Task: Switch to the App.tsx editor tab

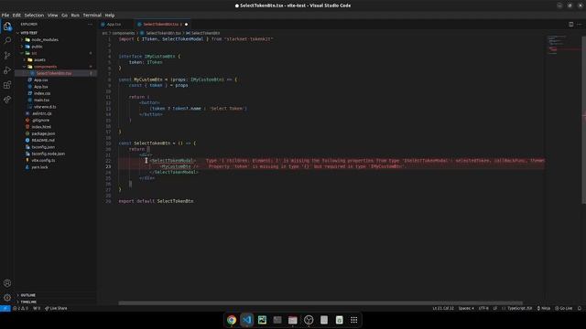Action: tap(114, 25)
